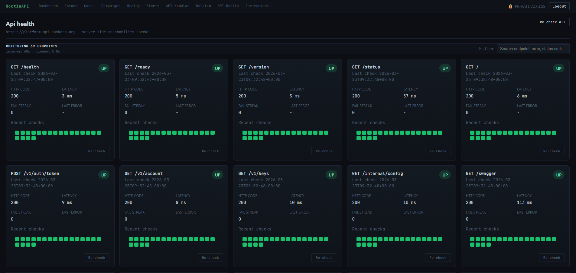
Task: Click the Api health page heading
Action: 20,24
